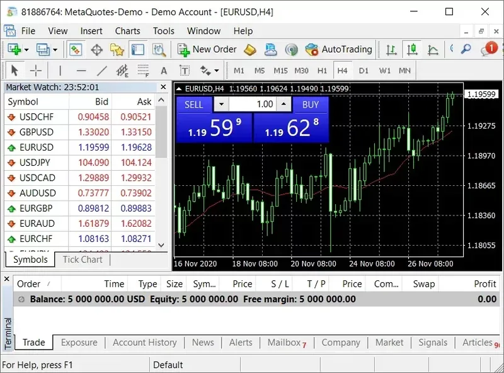Open the Data Window icon
The image size is (504, 373).
point(97,50)
